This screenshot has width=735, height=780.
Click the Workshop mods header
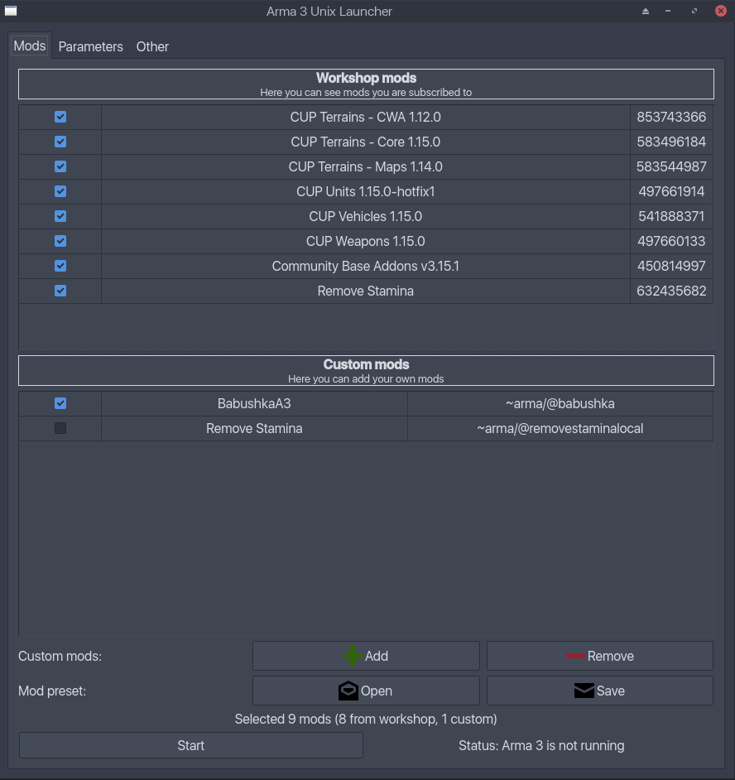[x=366, y=84]
